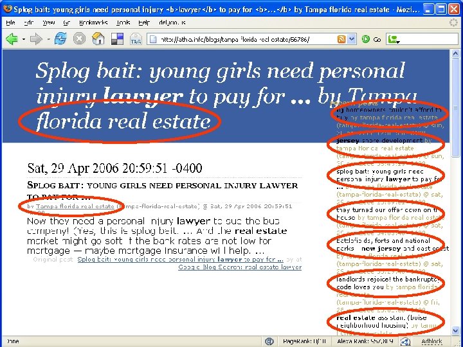Open the Google Blog Search real estate lawyer link

(240, 267)
